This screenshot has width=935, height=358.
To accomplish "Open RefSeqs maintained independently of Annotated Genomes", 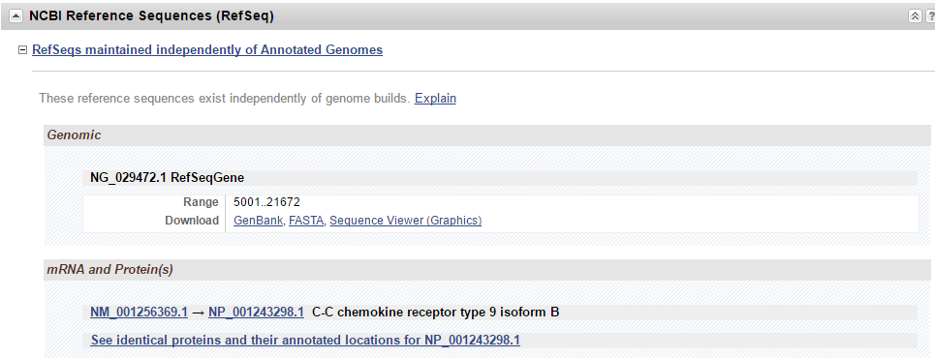I will coord(207,50).
